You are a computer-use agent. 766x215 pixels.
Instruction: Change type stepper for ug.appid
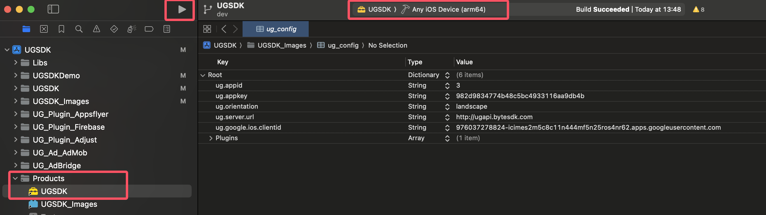(447, 86)
